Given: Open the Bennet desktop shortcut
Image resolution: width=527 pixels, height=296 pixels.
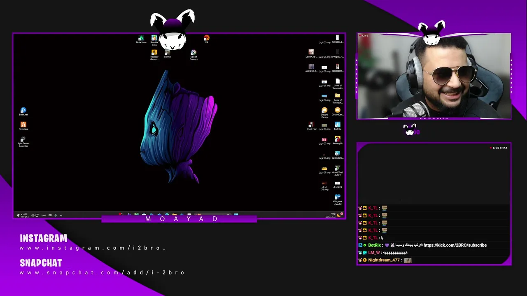Looking at the screenshot, I should pos(168,54).
